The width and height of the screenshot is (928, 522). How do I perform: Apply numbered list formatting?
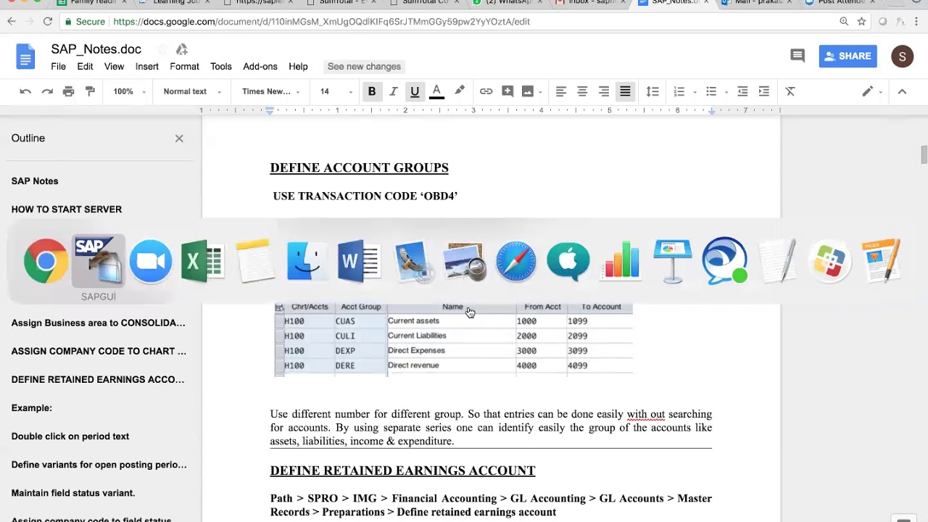tap(679, 91)
